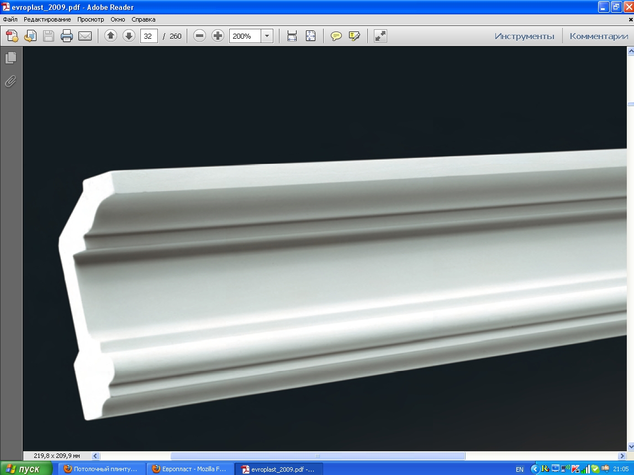
Task: Toggle fit to window width mode
Action: pyautogui.click(x=292, y=36)
